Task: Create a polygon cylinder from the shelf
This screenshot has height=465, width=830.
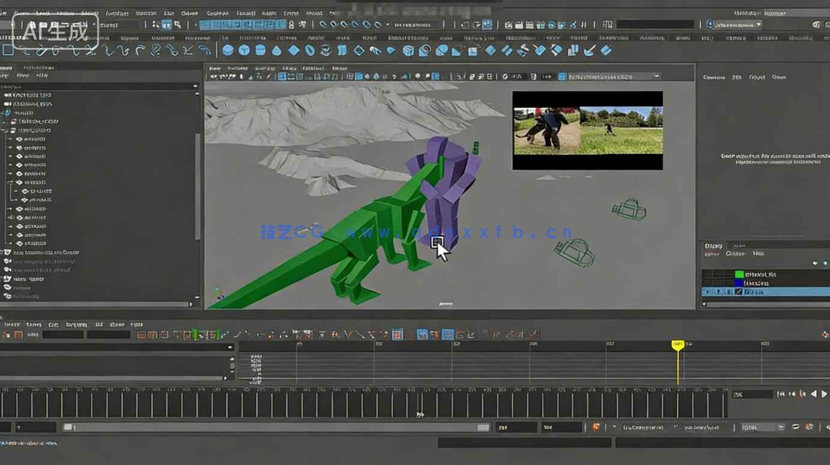Action: tap(261, 50)
